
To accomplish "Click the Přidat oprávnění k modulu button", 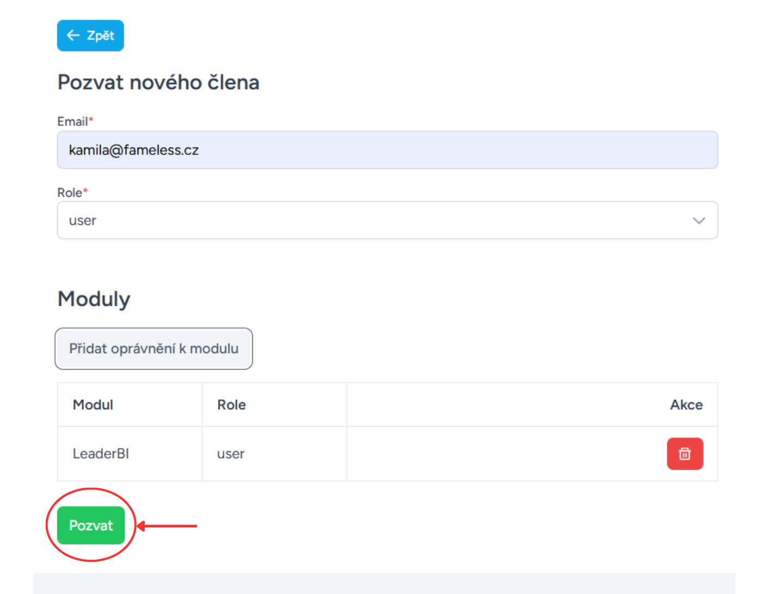I will point(154,349).
